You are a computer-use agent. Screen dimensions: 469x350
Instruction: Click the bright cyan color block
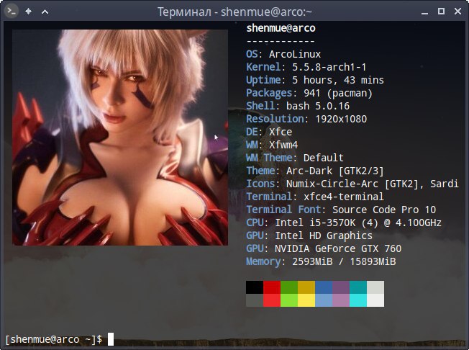tap(358, 300)
